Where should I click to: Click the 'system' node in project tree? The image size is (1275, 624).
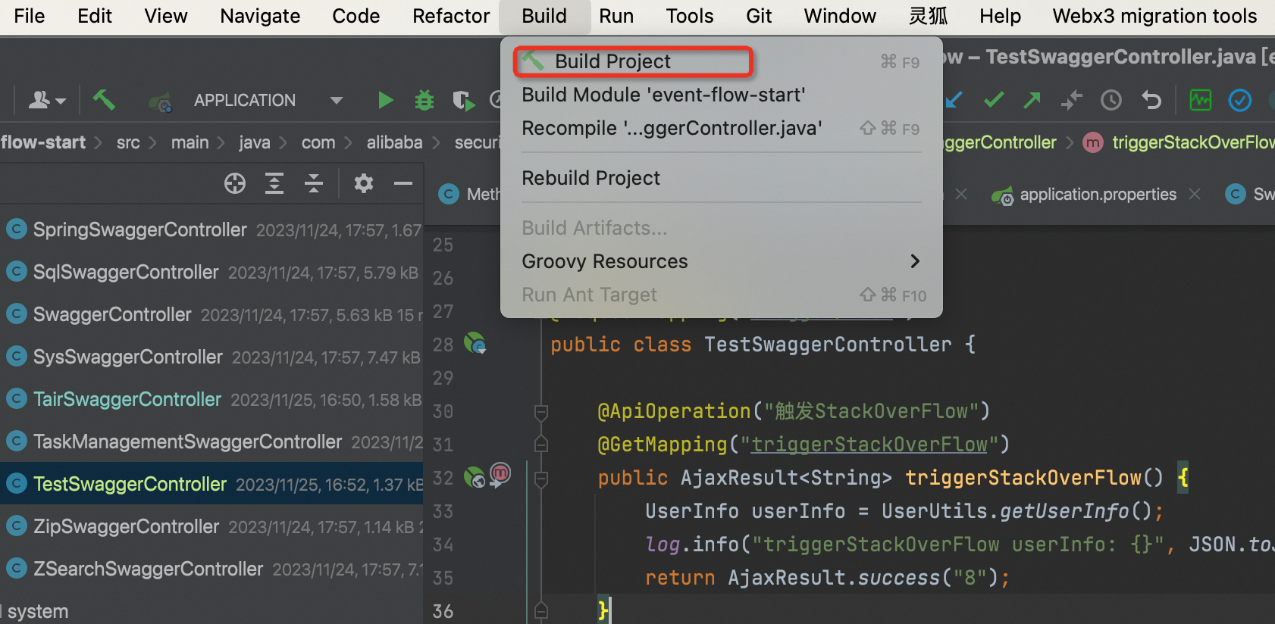pyautogui.click(x=38, y=611)
